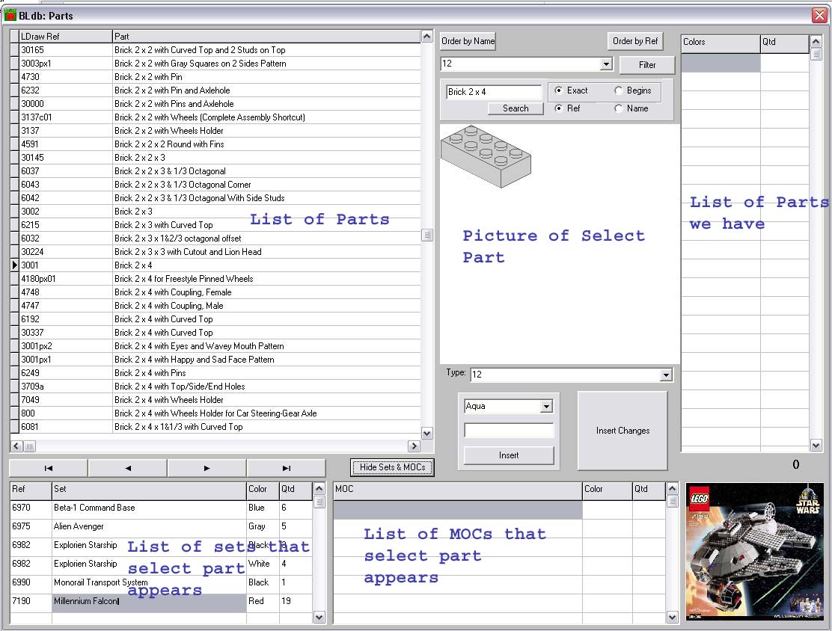This screenshot has height=631, width=832.
Task: Click the Order by Name button
Action: 468,41
